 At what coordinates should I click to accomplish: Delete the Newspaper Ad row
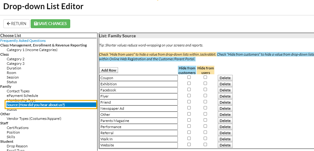(225, 109)
